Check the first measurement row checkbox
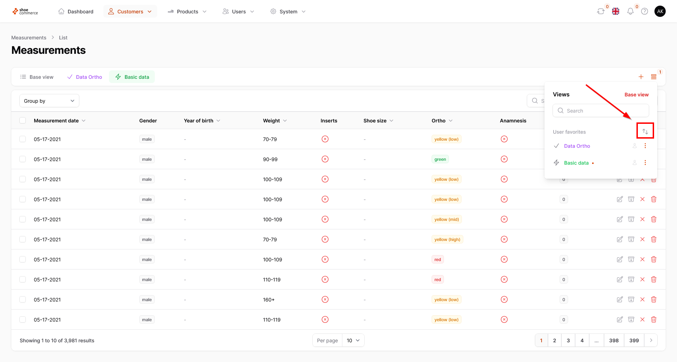The image size is (677, 362). click(23, 139)
